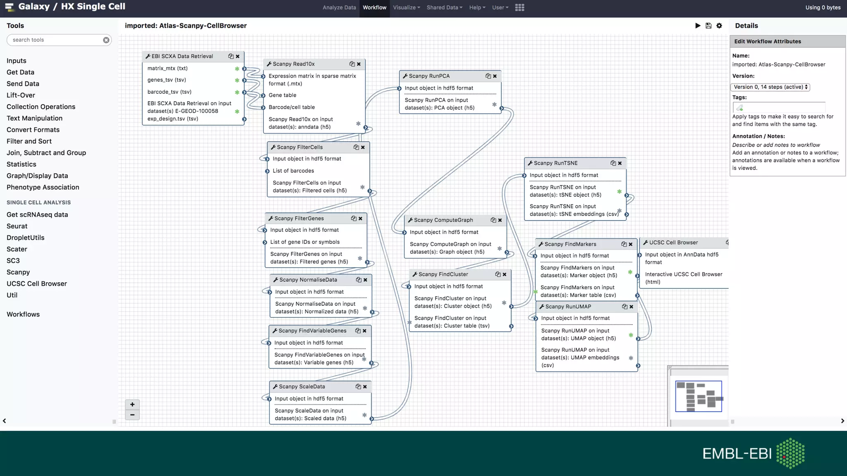
Task: Toggle matrix_mtx output asterisk marker
Action: click(237, 69)
